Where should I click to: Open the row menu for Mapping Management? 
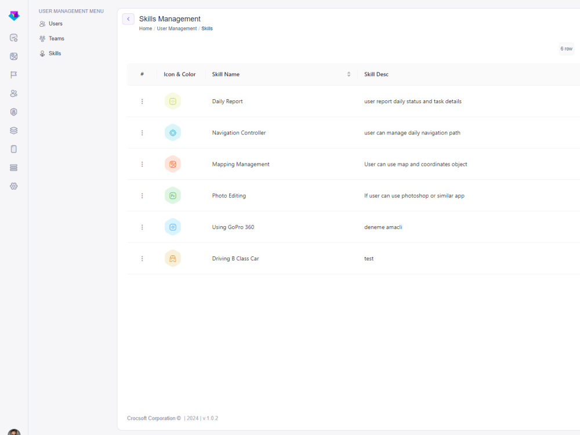142,164
